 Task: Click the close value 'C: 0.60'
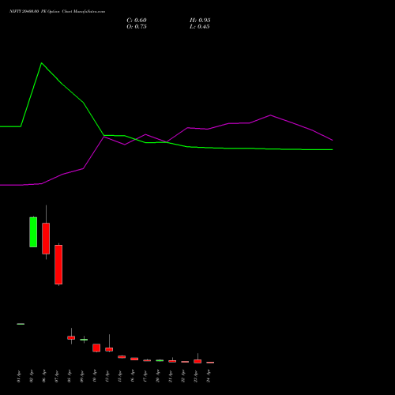tap(137, 21)
